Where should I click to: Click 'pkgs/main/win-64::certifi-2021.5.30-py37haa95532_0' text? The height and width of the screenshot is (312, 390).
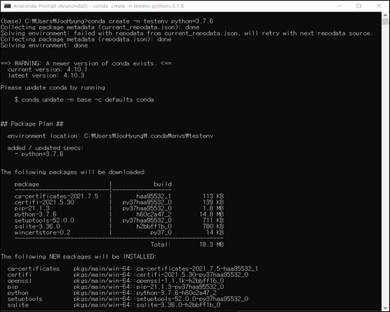[x=161, y=274]
